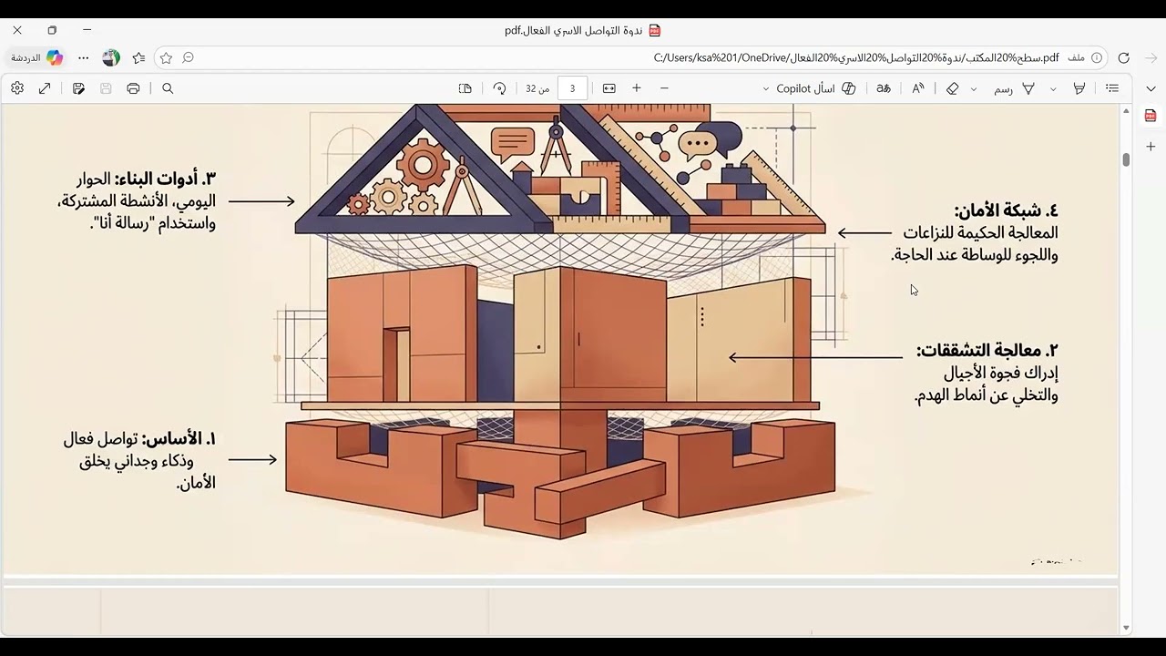Image resolution: width=1166 pixels, height=656 pixels.
Task: Click the vertical scrollbar thumb
Action: (x=1126, y=159)
